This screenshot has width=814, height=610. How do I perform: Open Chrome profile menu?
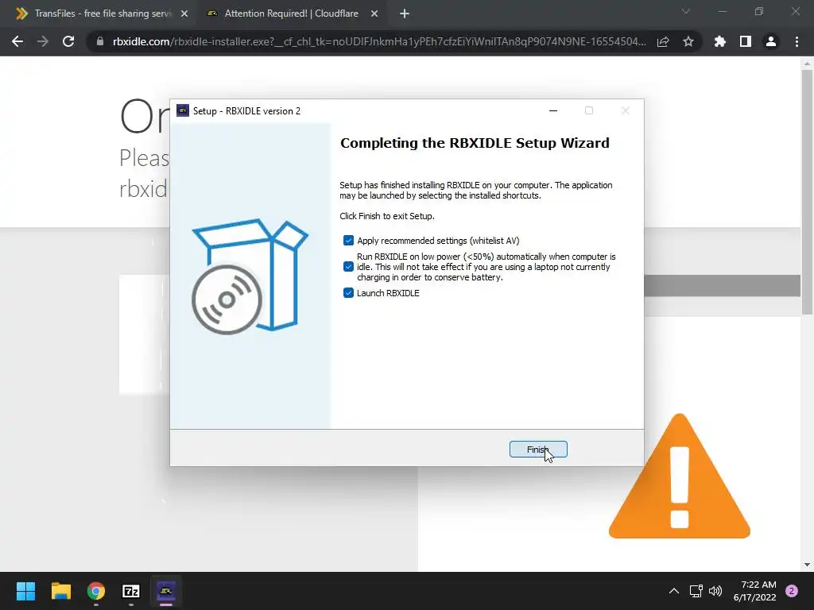click(x=771, y=41)
